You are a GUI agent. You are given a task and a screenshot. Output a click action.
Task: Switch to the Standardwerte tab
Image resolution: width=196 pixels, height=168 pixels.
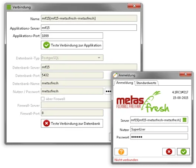146,83
